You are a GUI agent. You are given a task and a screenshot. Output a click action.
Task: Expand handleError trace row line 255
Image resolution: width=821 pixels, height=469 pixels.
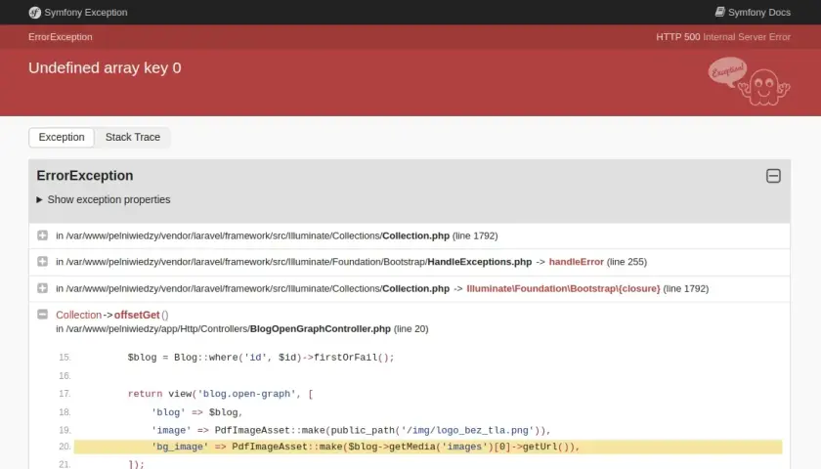coord(410,262)
